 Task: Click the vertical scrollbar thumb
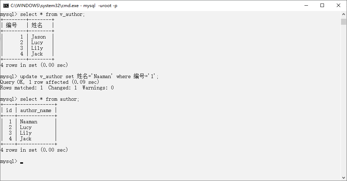(343, 22)
